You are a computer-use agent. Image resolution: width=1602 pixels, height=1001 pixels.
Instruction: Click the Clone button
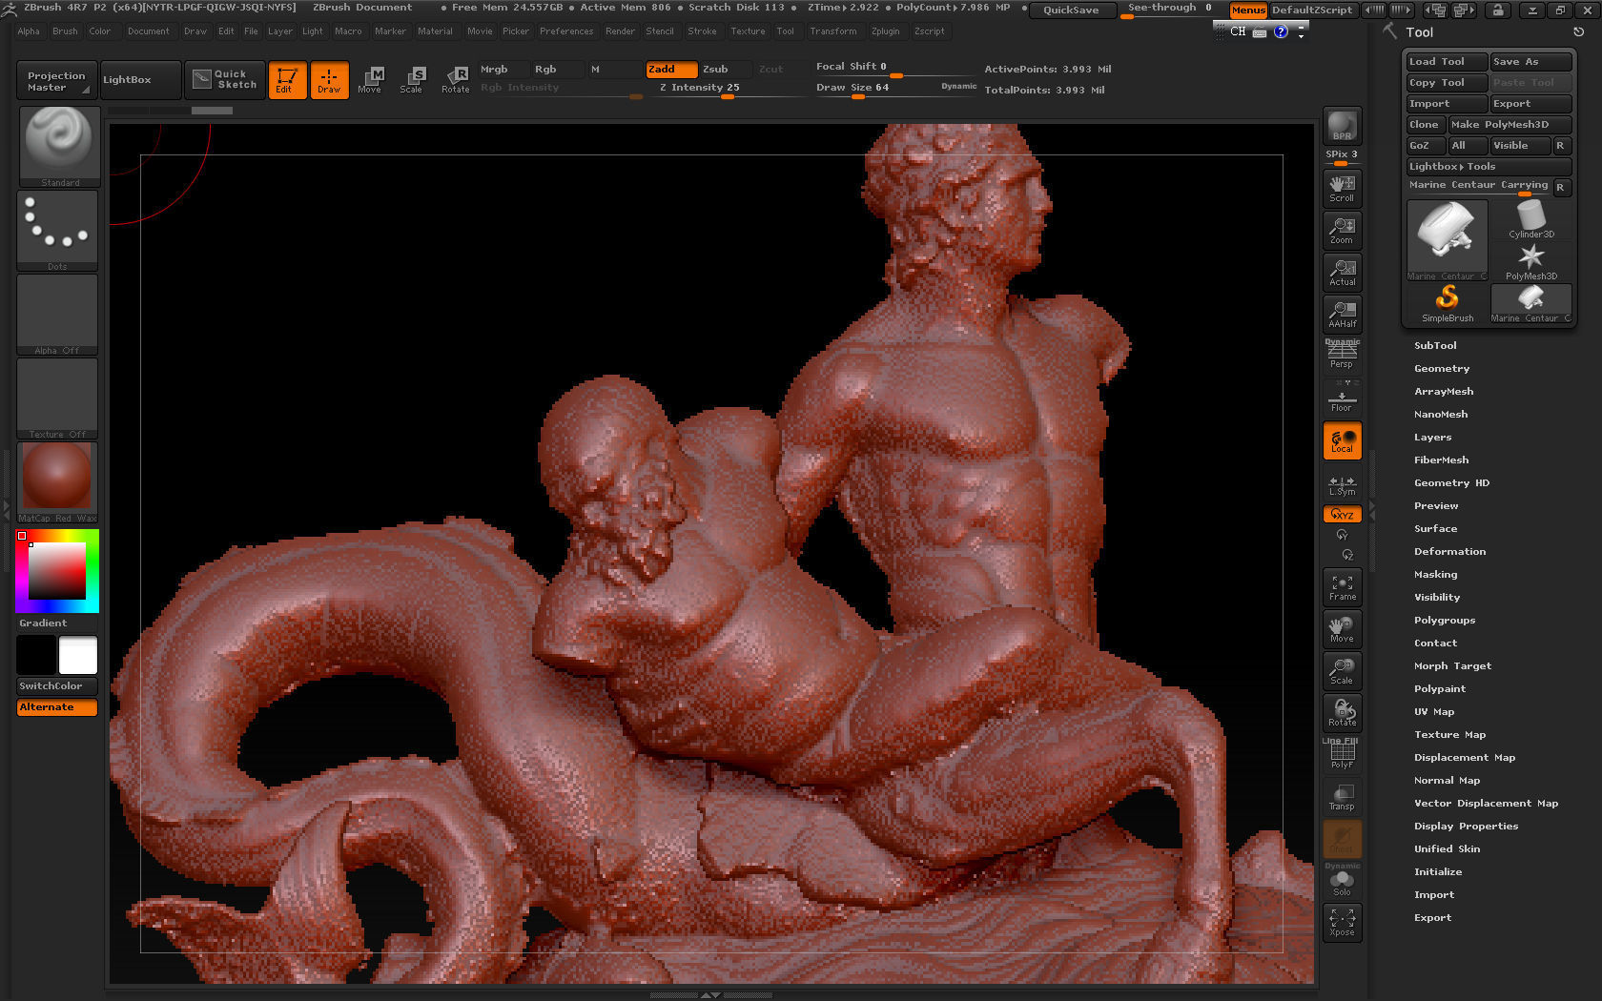pyautogui.click(x=1426, y=125)
